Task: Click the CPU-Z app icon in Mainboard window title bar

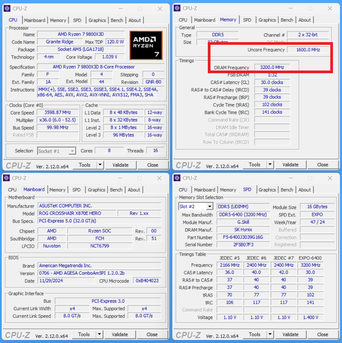Action: click(6, 178)
